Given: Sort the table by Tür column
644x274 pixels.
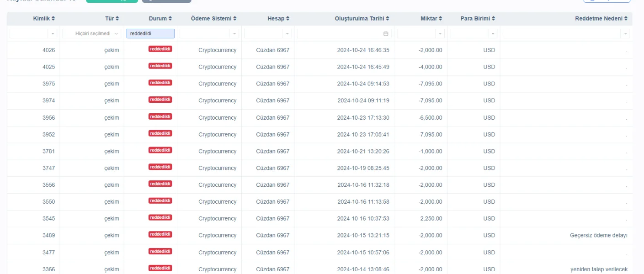Looking at the screenshot, I should click(117, 19).
